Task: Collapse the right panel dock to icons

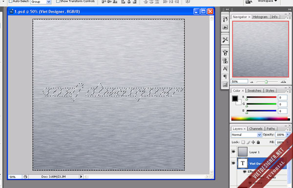Action: [x=290, y=9]
